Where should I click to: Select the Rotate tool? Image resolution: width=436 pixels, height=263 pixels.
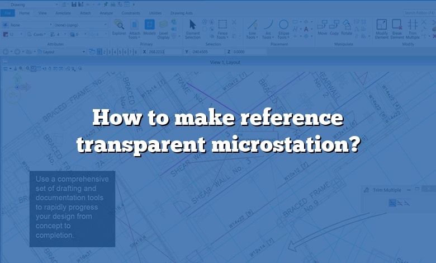coord(347,27)
